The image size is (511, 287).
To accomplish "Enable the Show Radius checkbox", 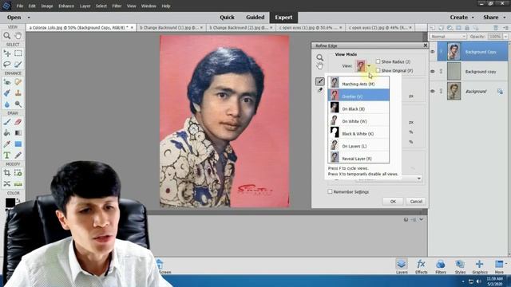I will click(x=378, y=61).
